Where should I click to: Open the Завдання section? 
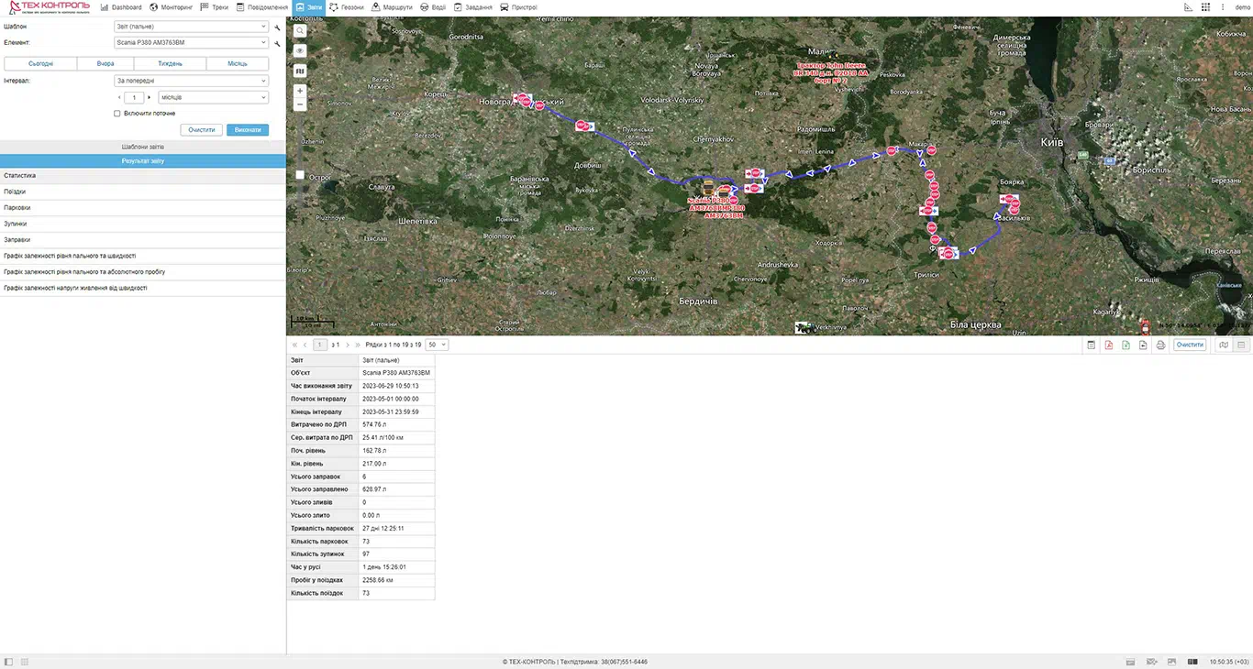pos(472,7)
